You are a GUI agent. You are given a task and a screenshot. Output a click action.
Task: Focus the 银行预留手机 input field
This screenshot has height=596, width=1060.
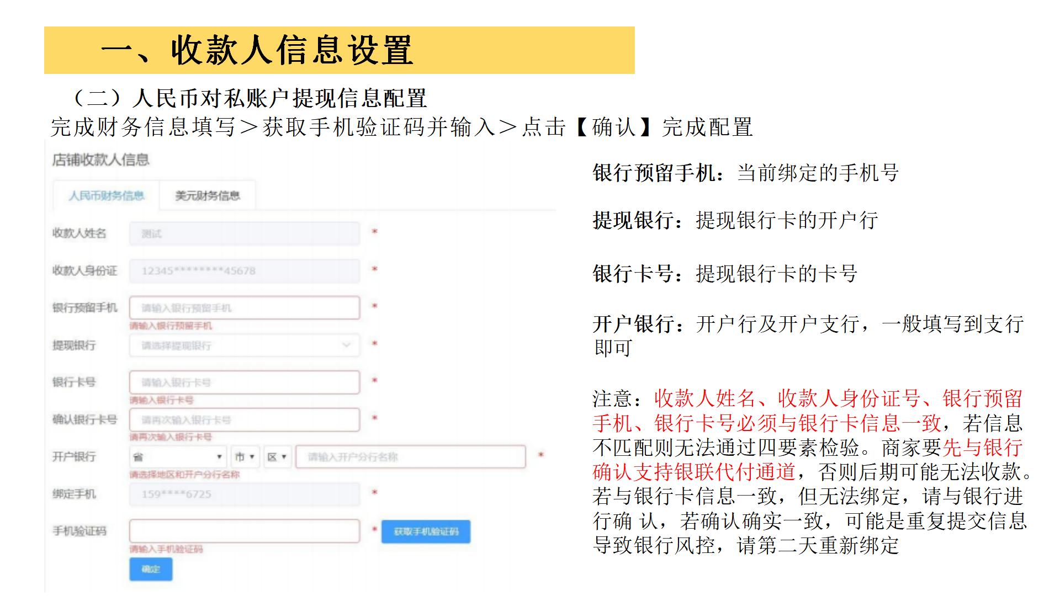coord(245,308)
